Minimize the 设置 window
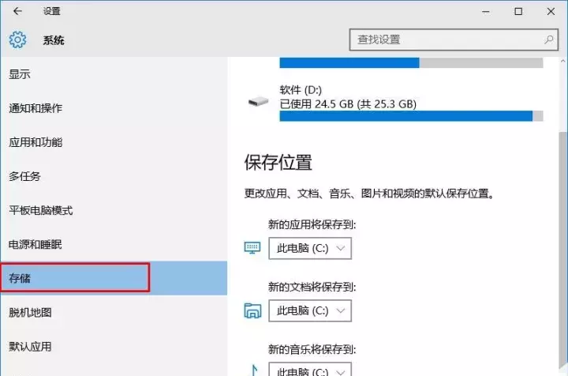Screen dimensions: 568x376 pyautogui.click(x=486, y=12)
